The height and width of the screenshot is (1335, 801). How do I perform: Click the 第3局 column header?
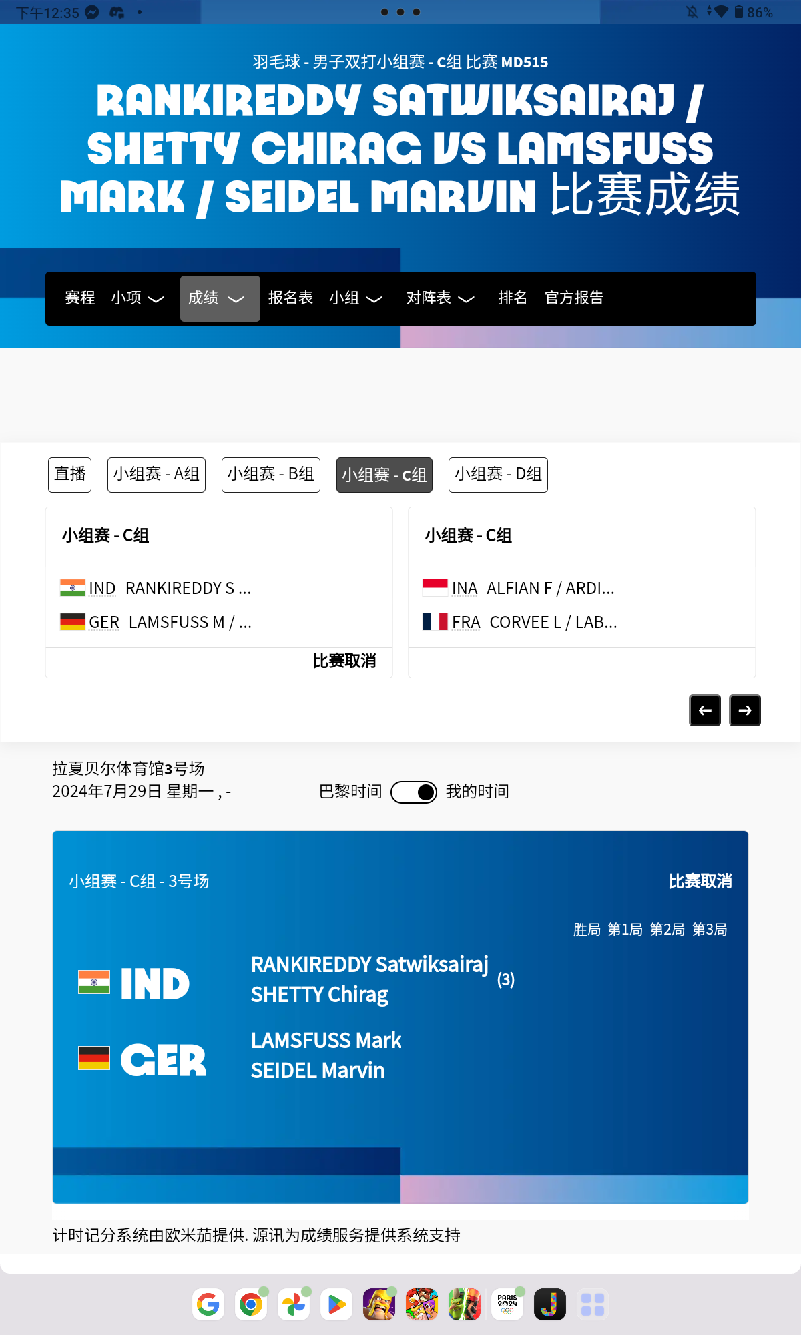pyautogui.click(x=710, y=929)
